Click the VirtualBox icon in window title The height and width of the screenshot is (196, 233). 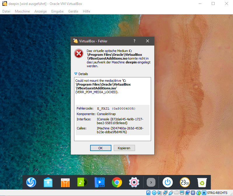(x=5, y=4)
